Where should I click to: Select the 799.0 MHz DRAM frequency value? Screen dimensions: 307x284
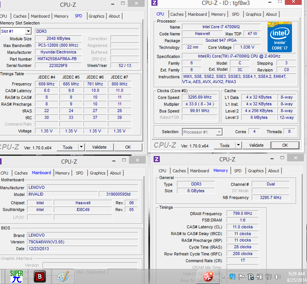[x=243, y=213]
